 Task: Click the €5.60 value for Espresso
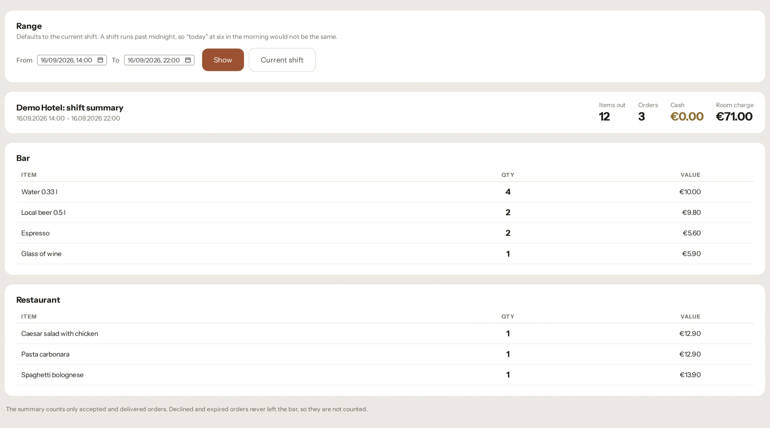click(x=691, y=233)
